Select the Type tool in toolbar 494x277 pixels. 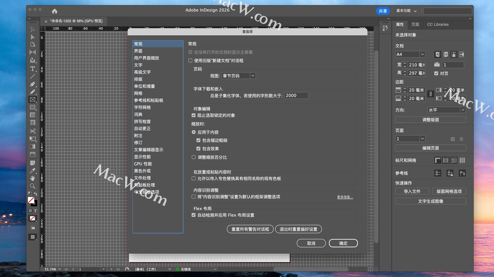pos(32,68)
